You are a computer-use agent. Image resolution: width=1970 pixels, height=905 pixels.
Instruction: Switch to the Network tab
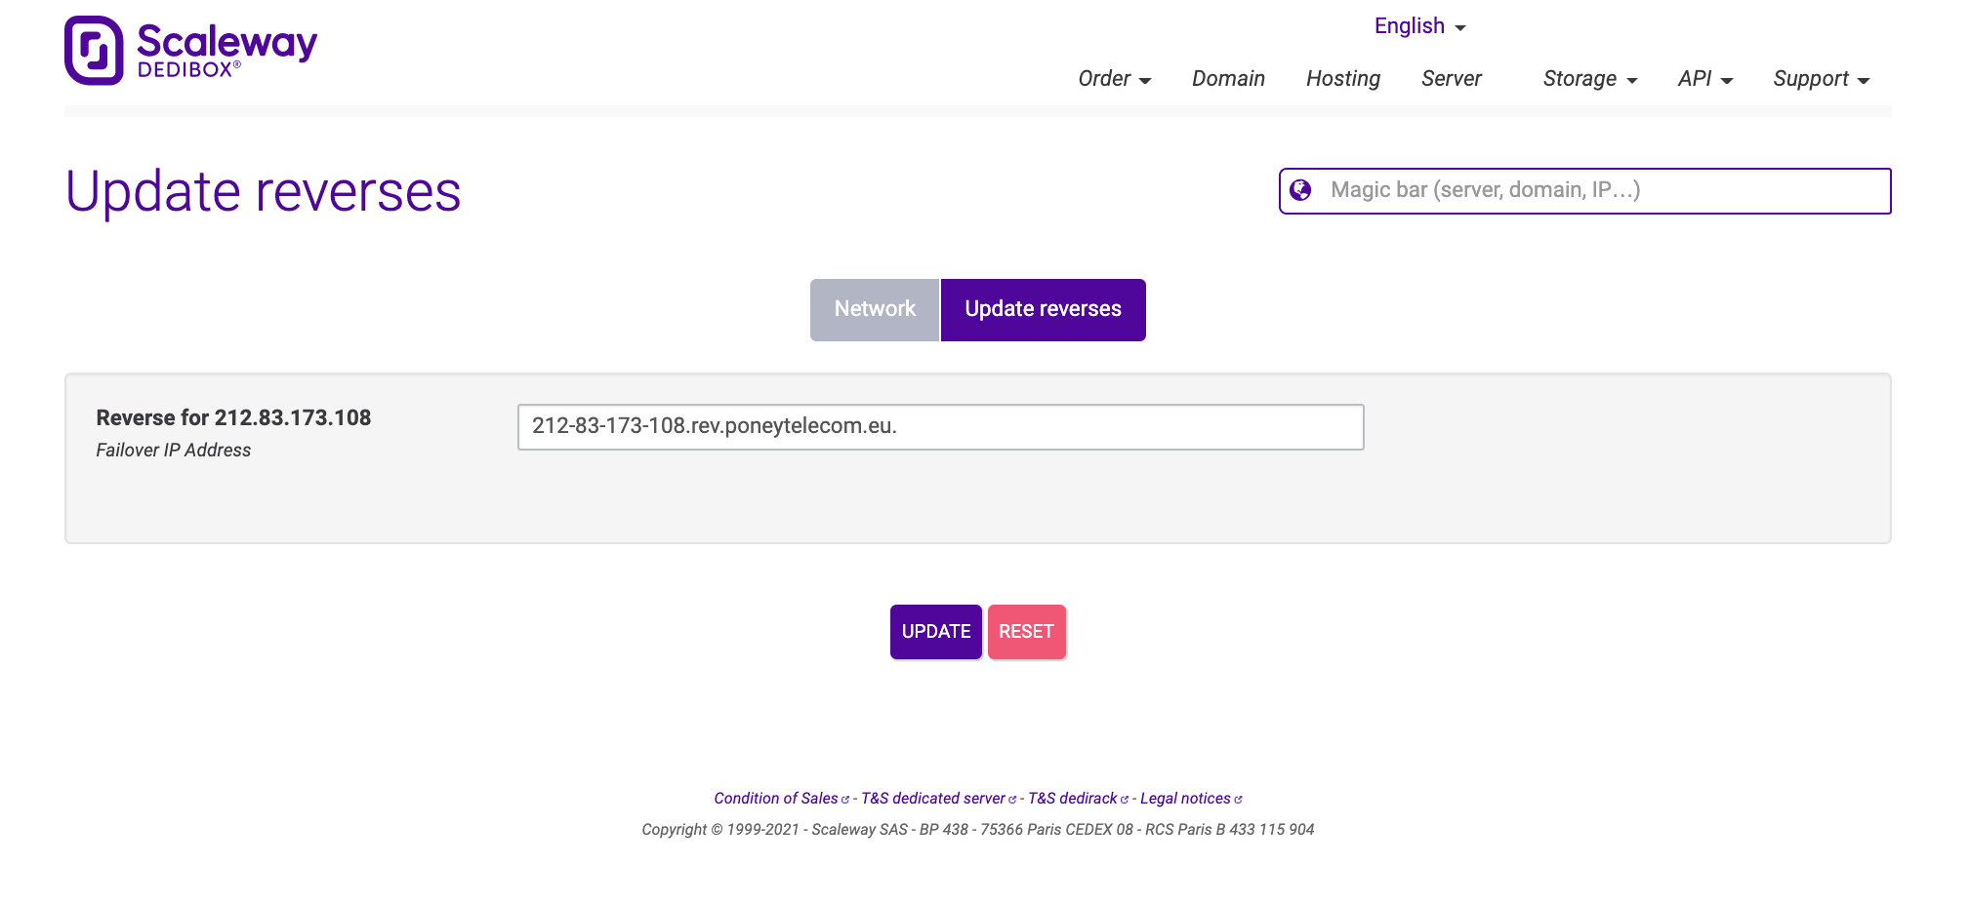(x=874, y=309)
